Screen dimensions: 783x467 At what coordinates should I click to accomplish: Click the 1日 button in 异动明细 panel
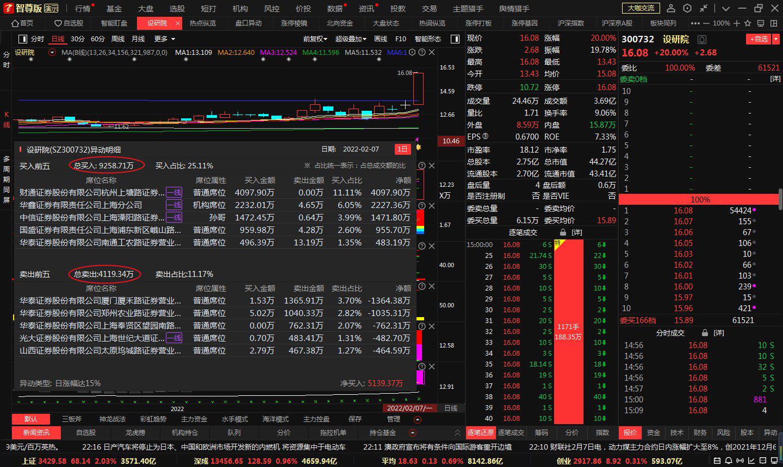coord(402,149)
